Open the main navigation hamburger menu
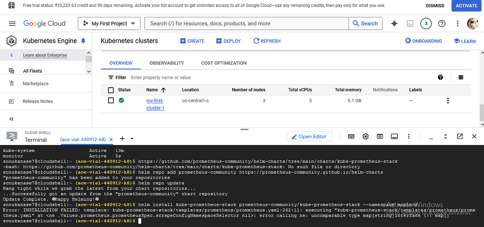Screen dimensions: 484x227 click(x=12, y=23)
